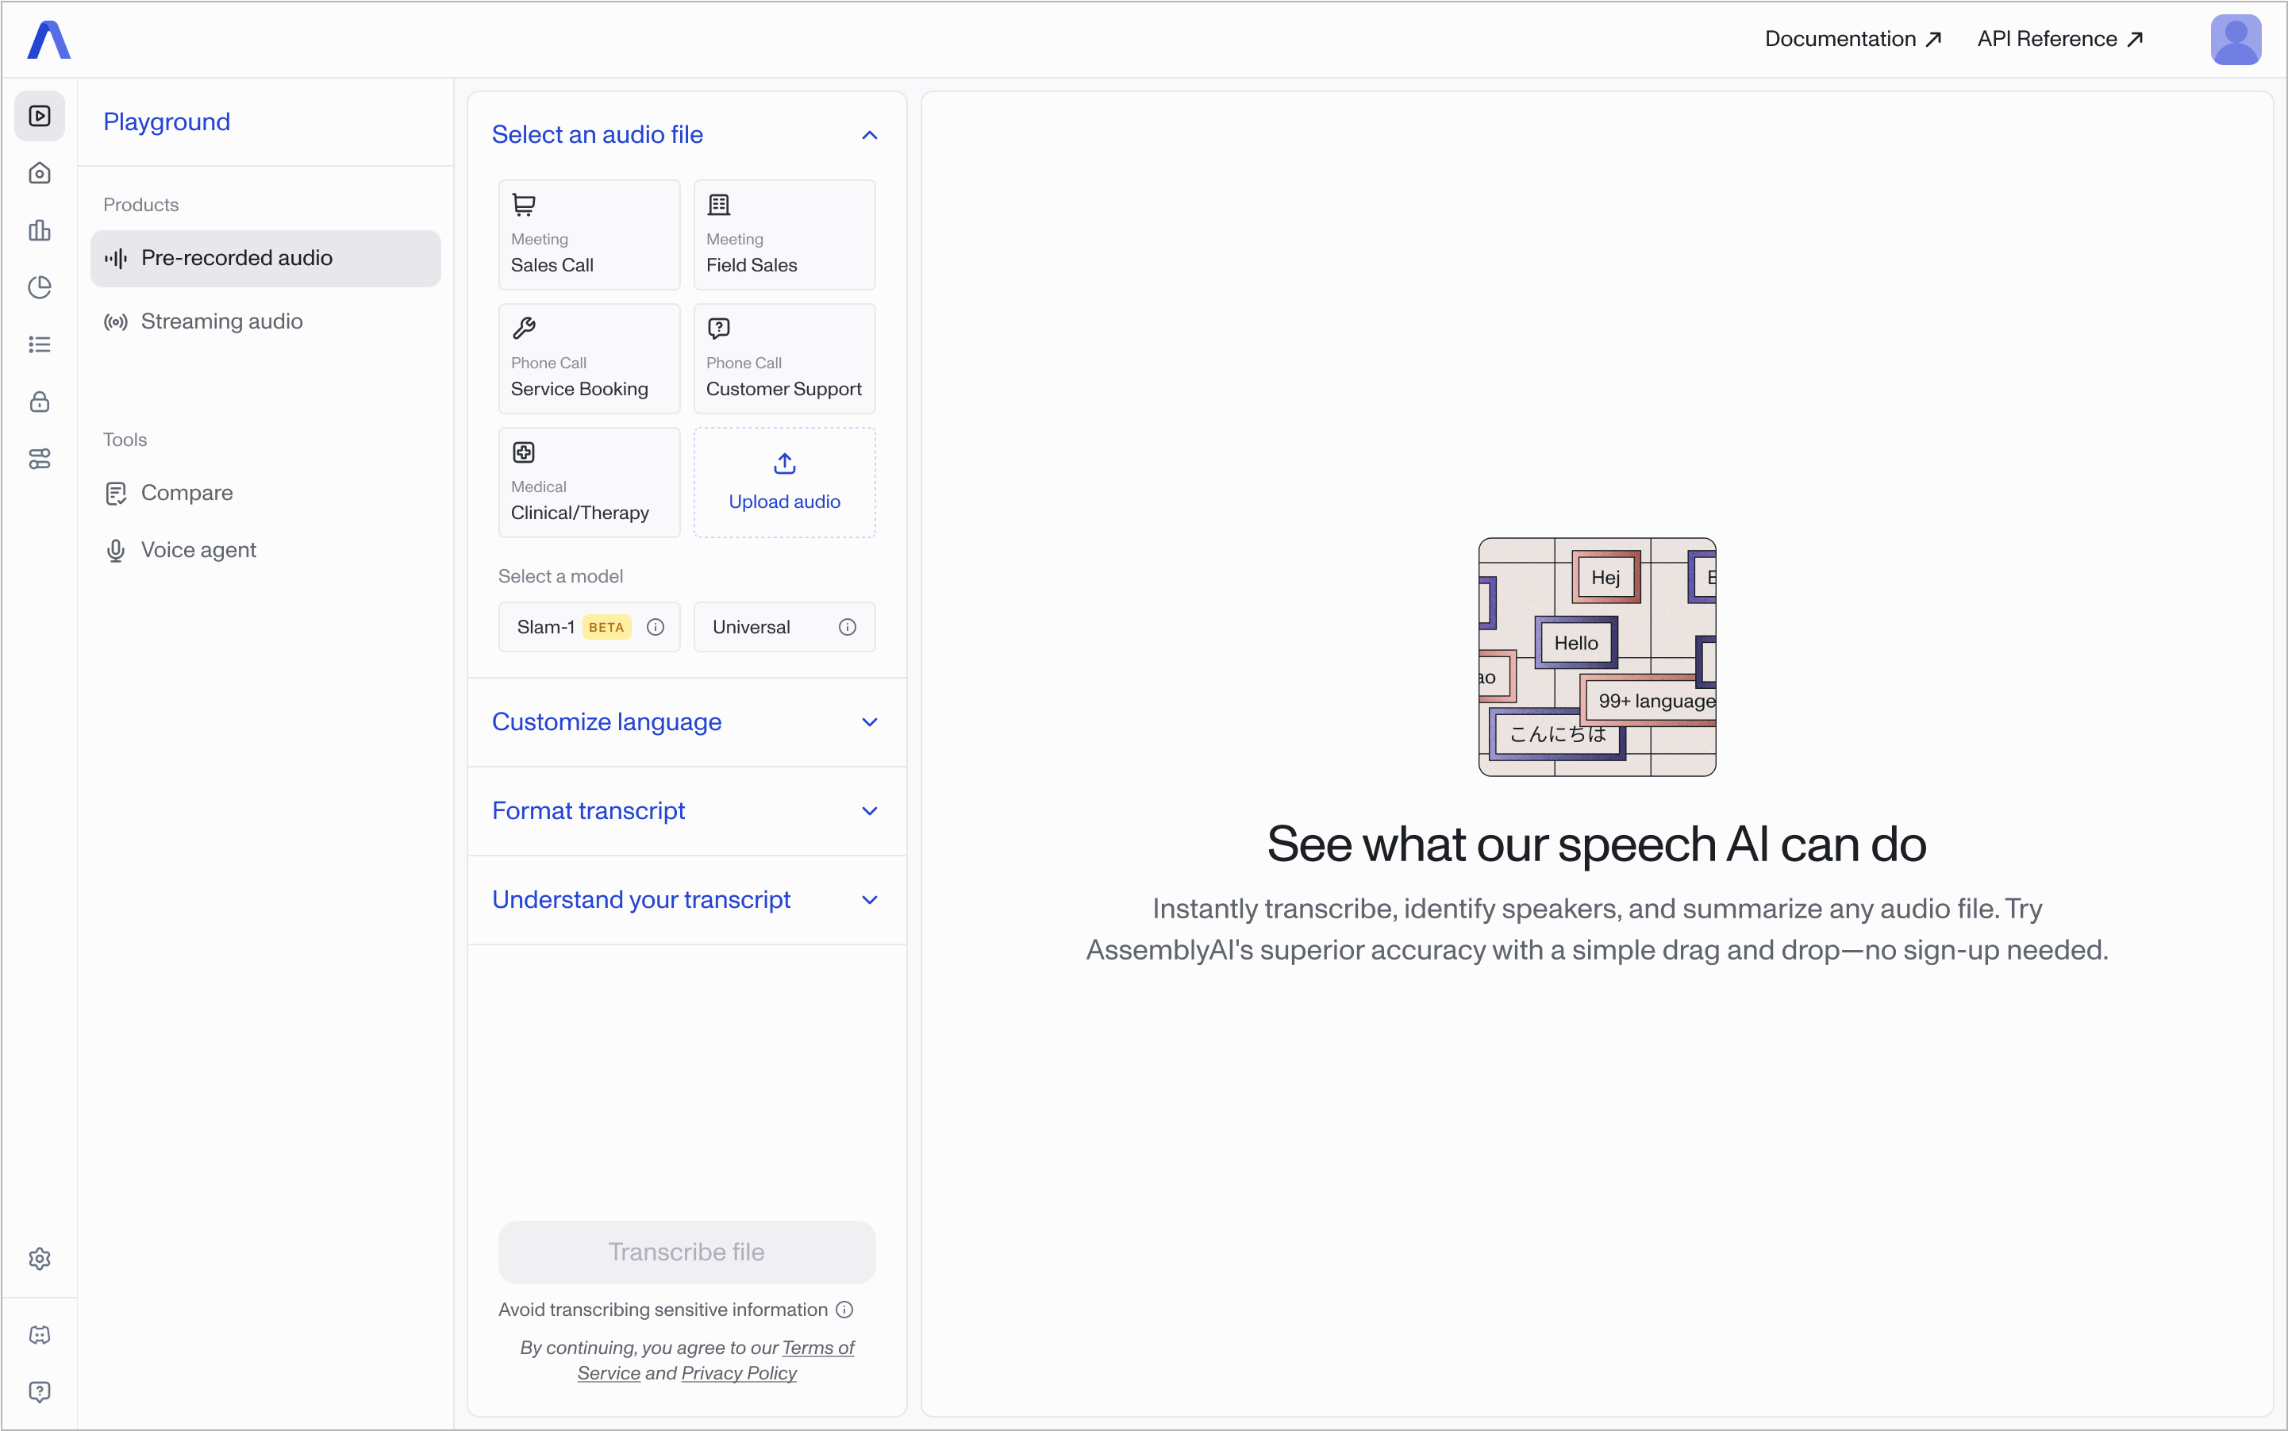The image size is (2288, 1431).
Task: Click the lock icon in the sidebar
Action: pos(40,402)
